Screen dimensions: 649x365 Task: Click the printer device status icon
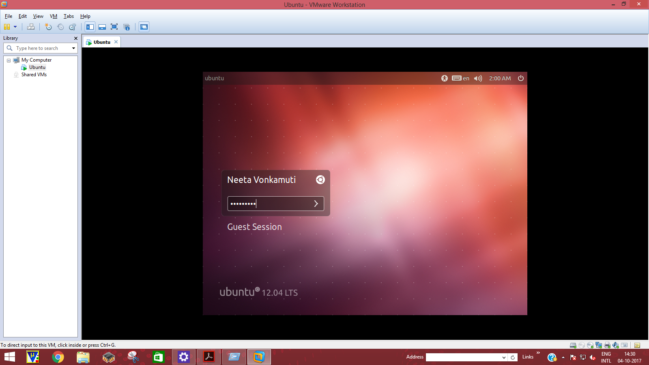(x=607, y=345)
